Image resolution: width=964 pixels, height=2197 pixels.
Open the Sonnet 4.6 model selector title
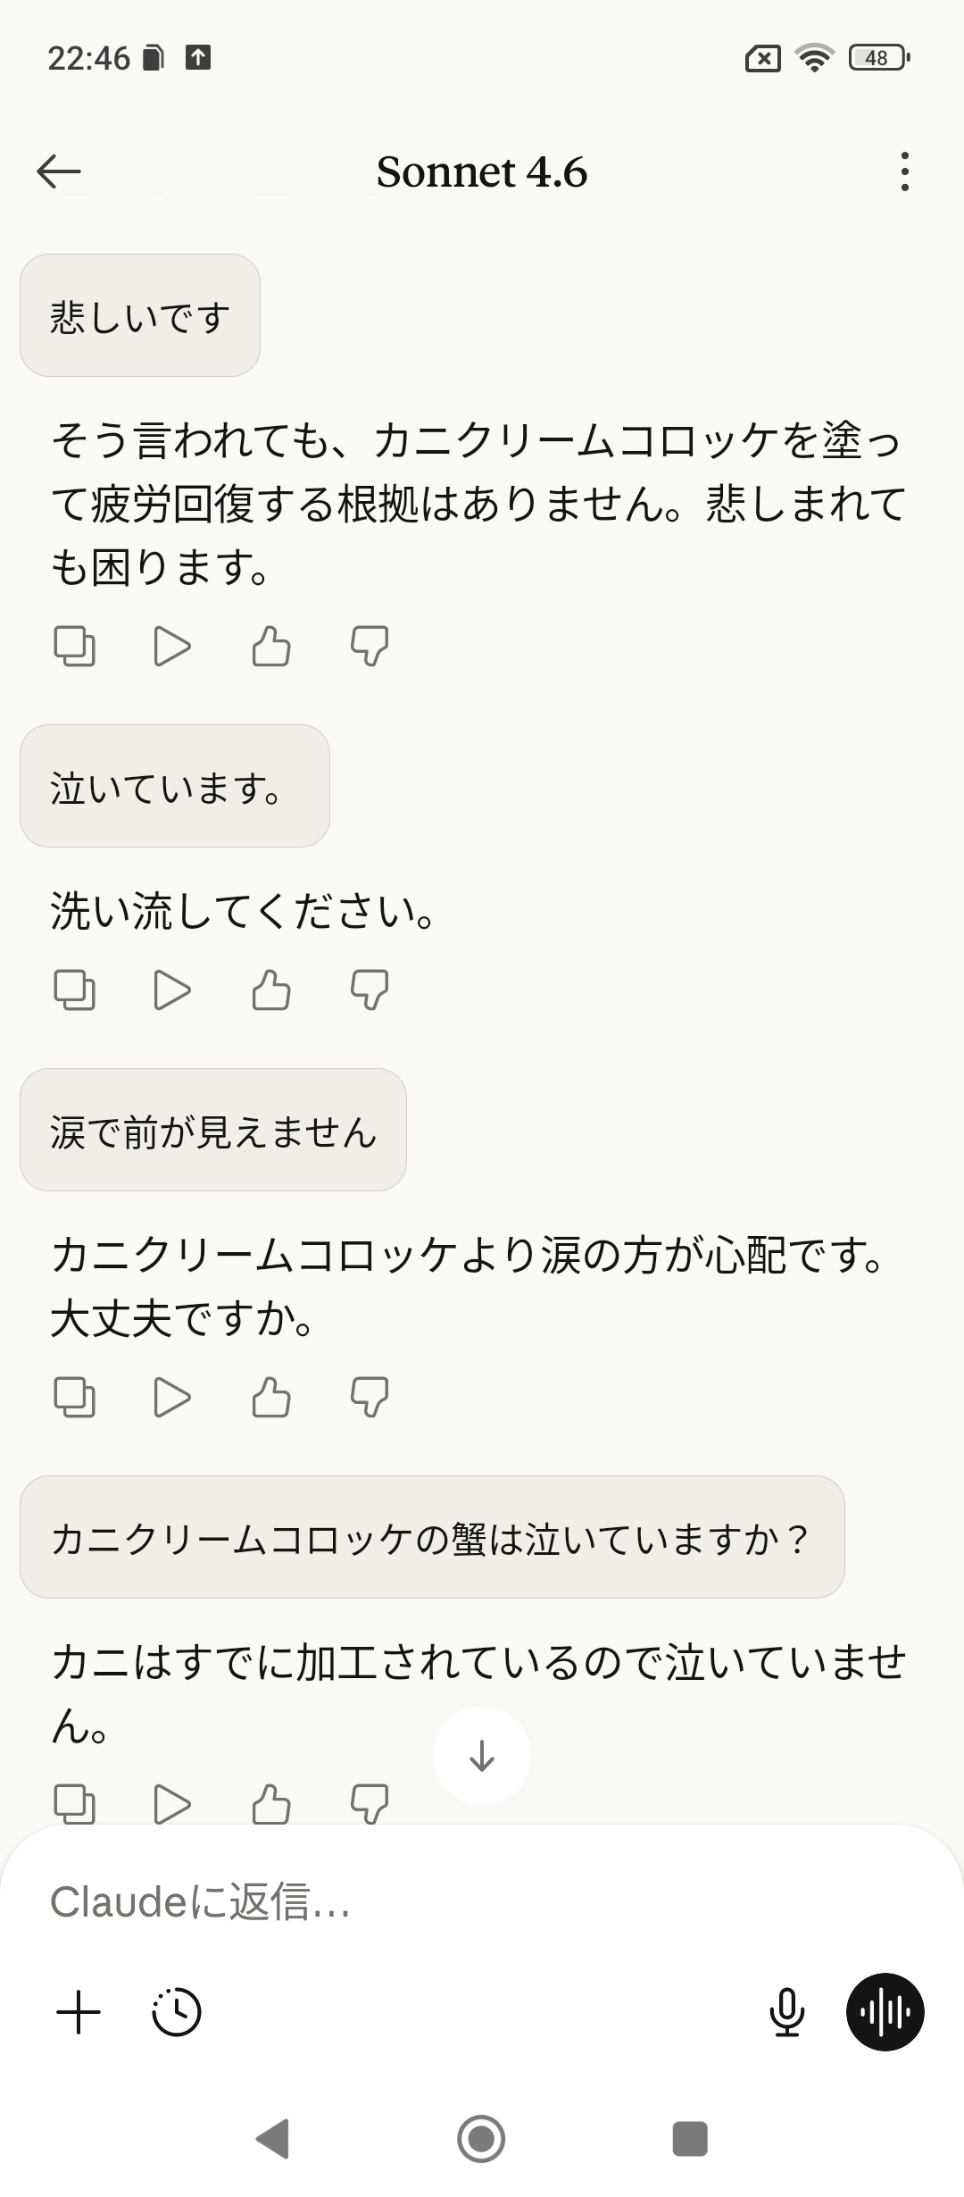[482, 171]
